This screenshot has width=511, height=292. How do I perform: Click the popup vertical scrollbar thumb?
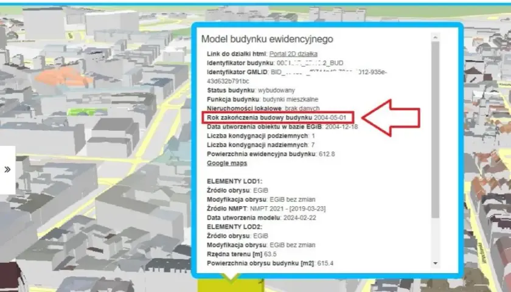pos(435,130)
